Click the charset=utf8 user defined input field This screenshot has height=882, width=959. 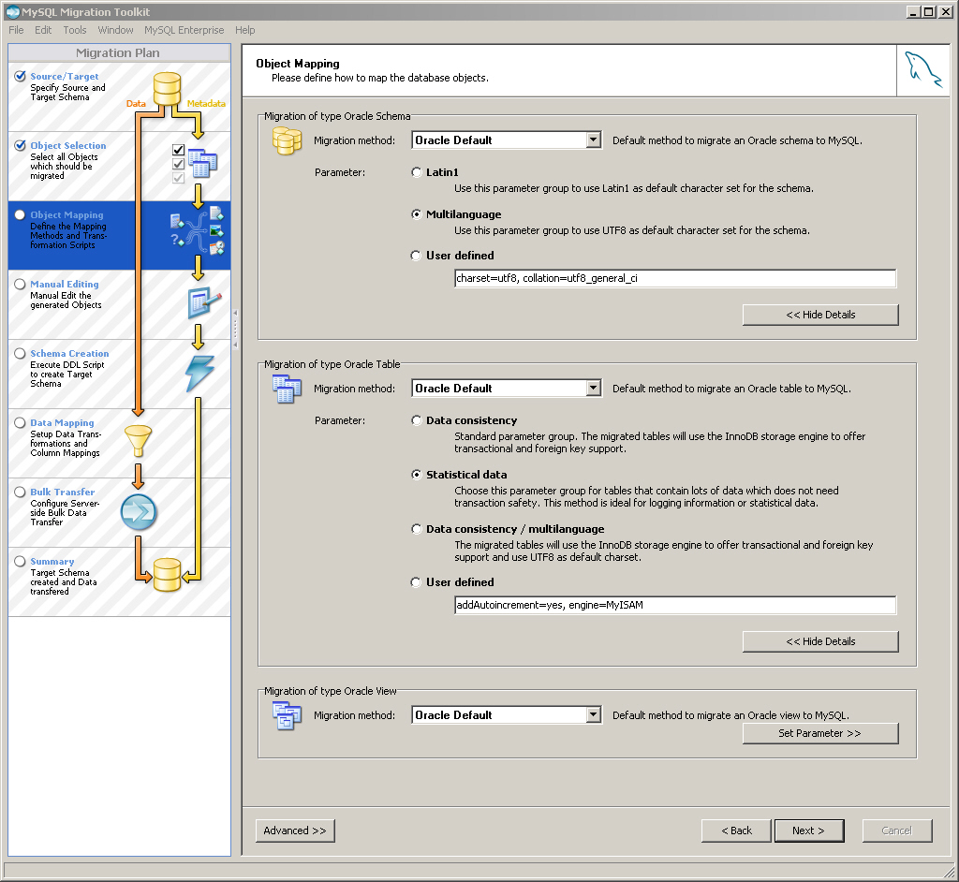click(675, 278)
